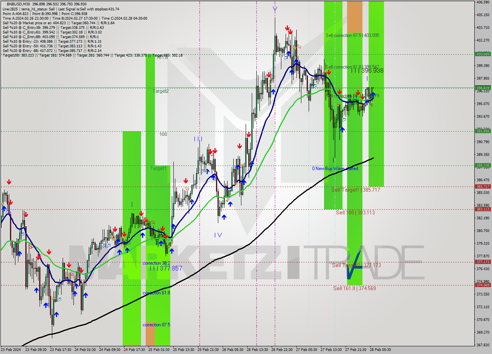Click the 'Sell %10 @ C_Entry61: 399.542' line
Image resolution: width=492 pixels, height=354 pixels.
coord(53,32)
